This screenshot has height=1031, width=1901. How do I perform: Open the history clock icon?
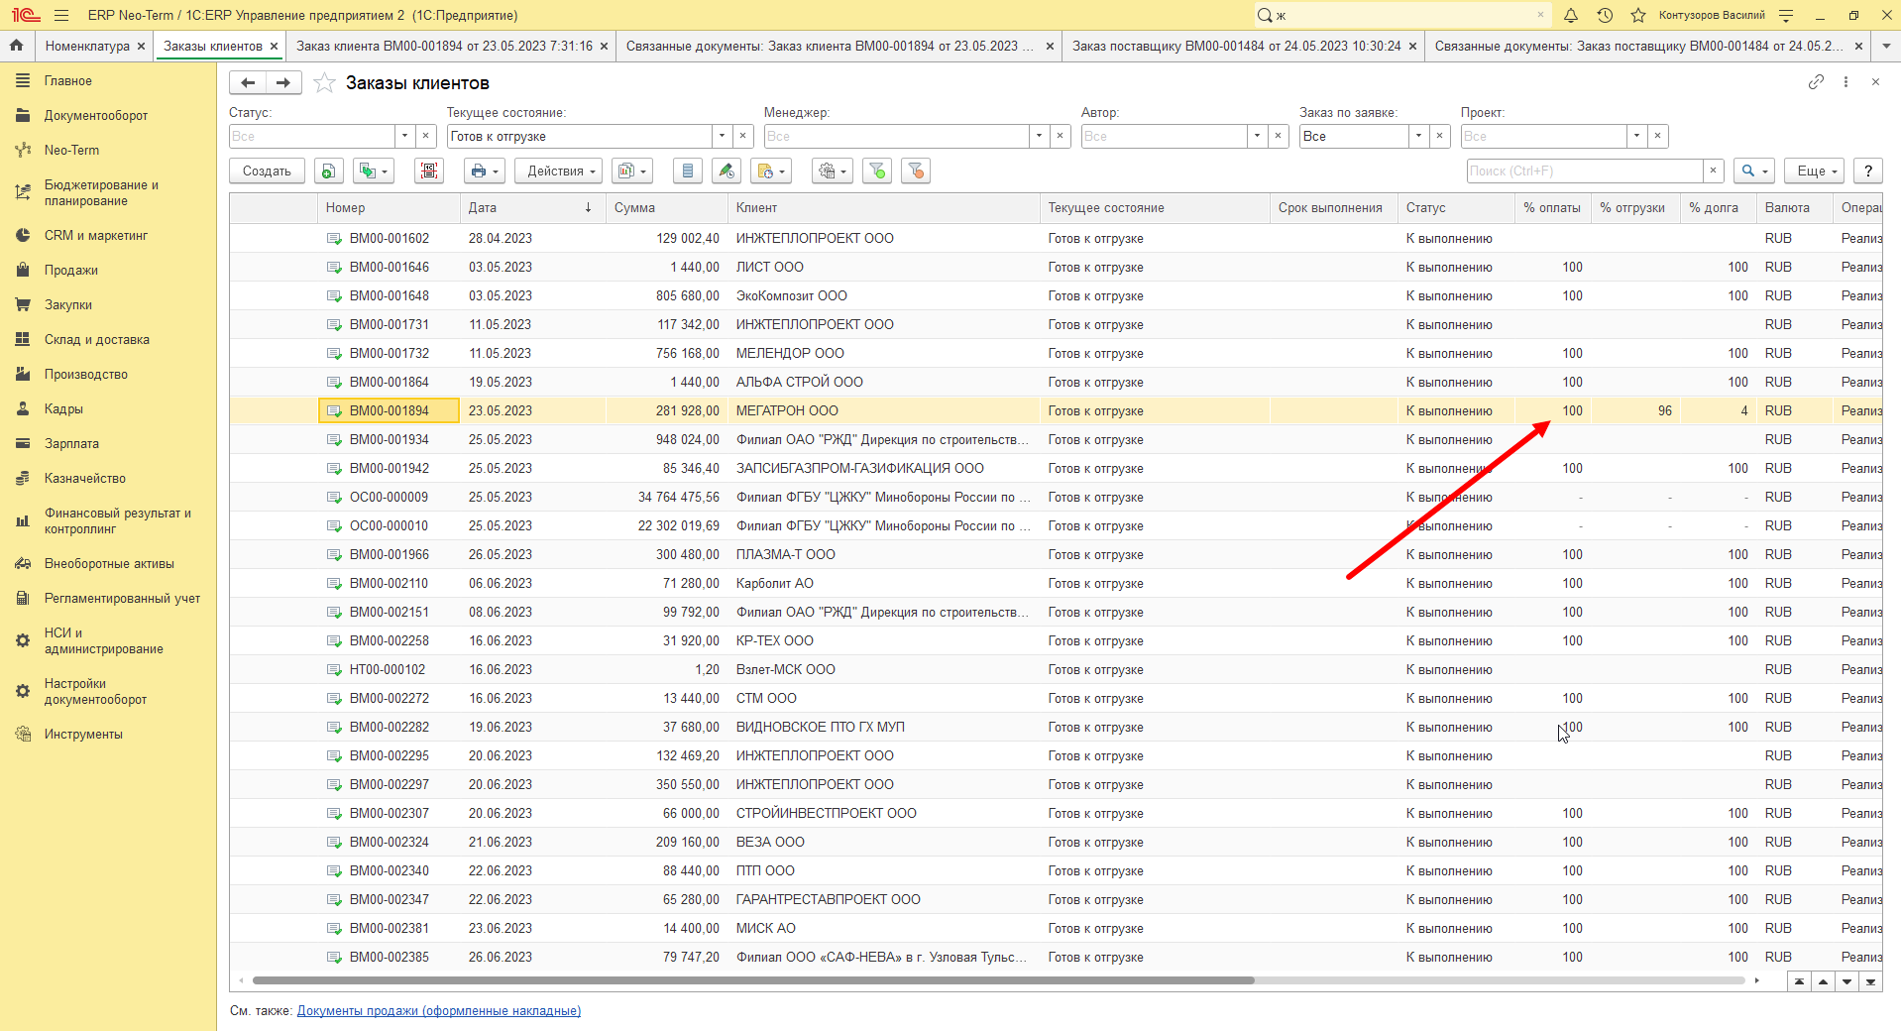point(1605,15)
